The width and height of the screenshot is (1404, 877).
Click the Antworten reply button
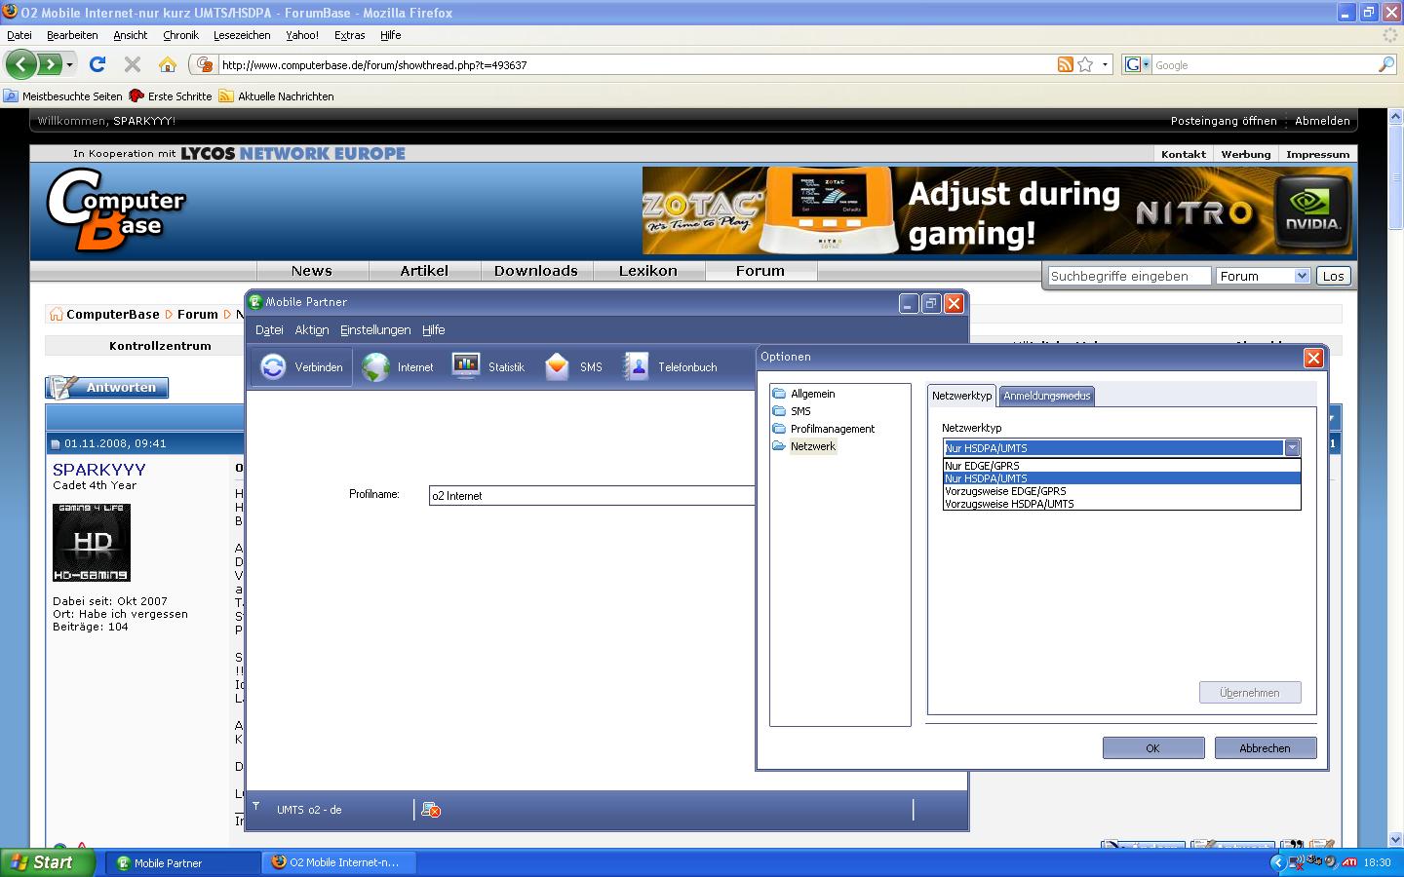click(107, 387)
